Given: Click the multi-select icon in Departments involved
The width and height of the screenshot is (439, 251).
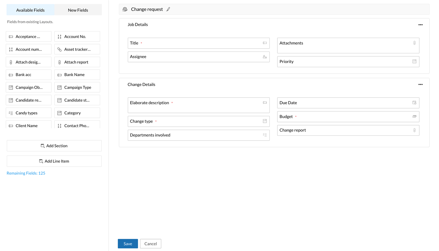Looking at the screenshot, I should (265, 135).
